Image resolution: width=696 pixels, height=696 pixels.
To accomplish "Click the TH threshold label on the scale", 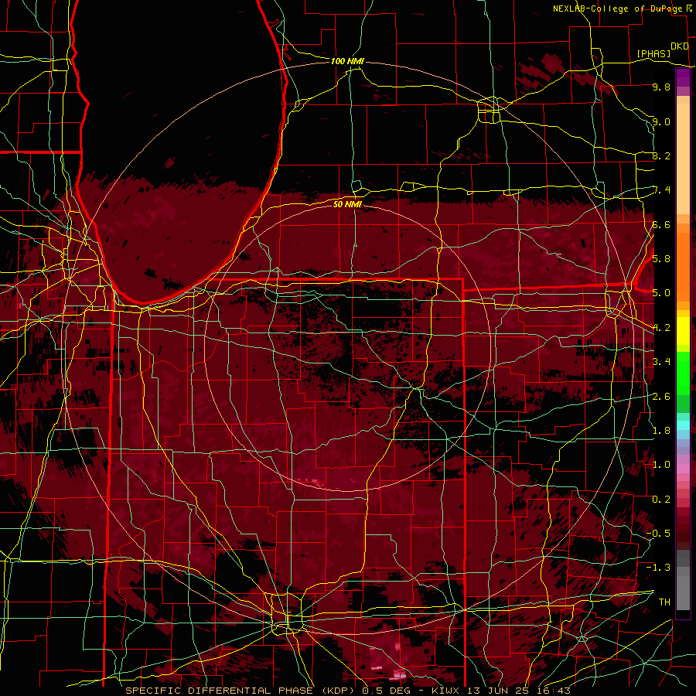I will [664, 602].
